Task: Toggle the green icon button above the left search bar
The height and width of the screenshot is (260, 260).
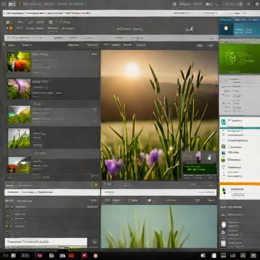Action: (x=95, y=184)
